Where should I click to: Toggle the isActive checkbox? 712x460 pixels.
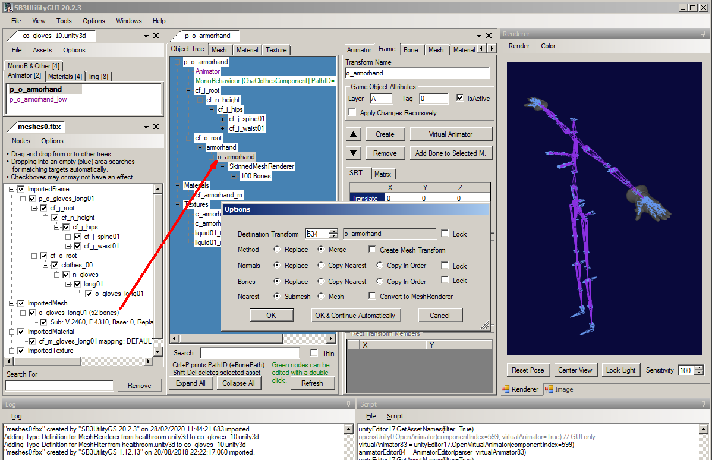point(460,97)
